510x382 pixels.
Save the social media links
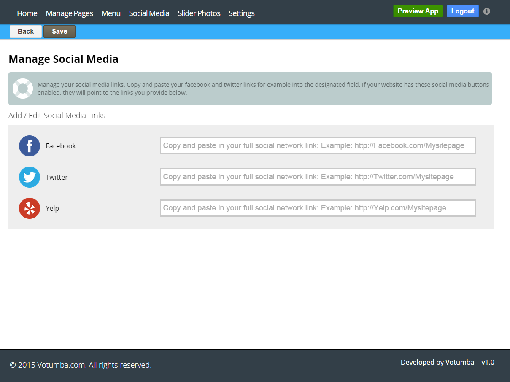coord(59,32)
